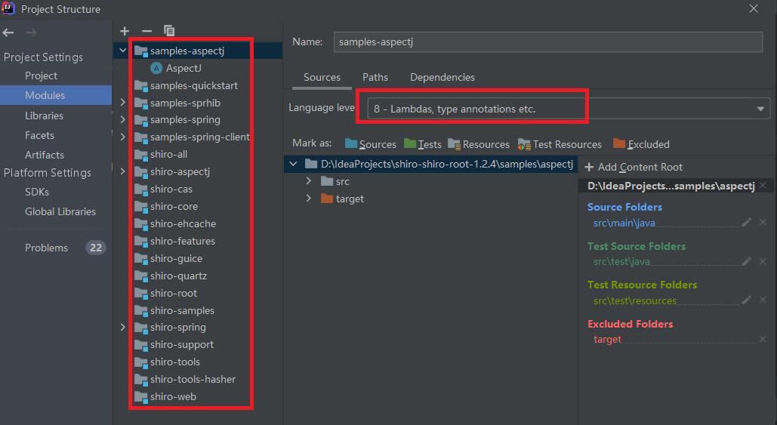Edit src\test\java folder properties

click(x=746, y=261)
